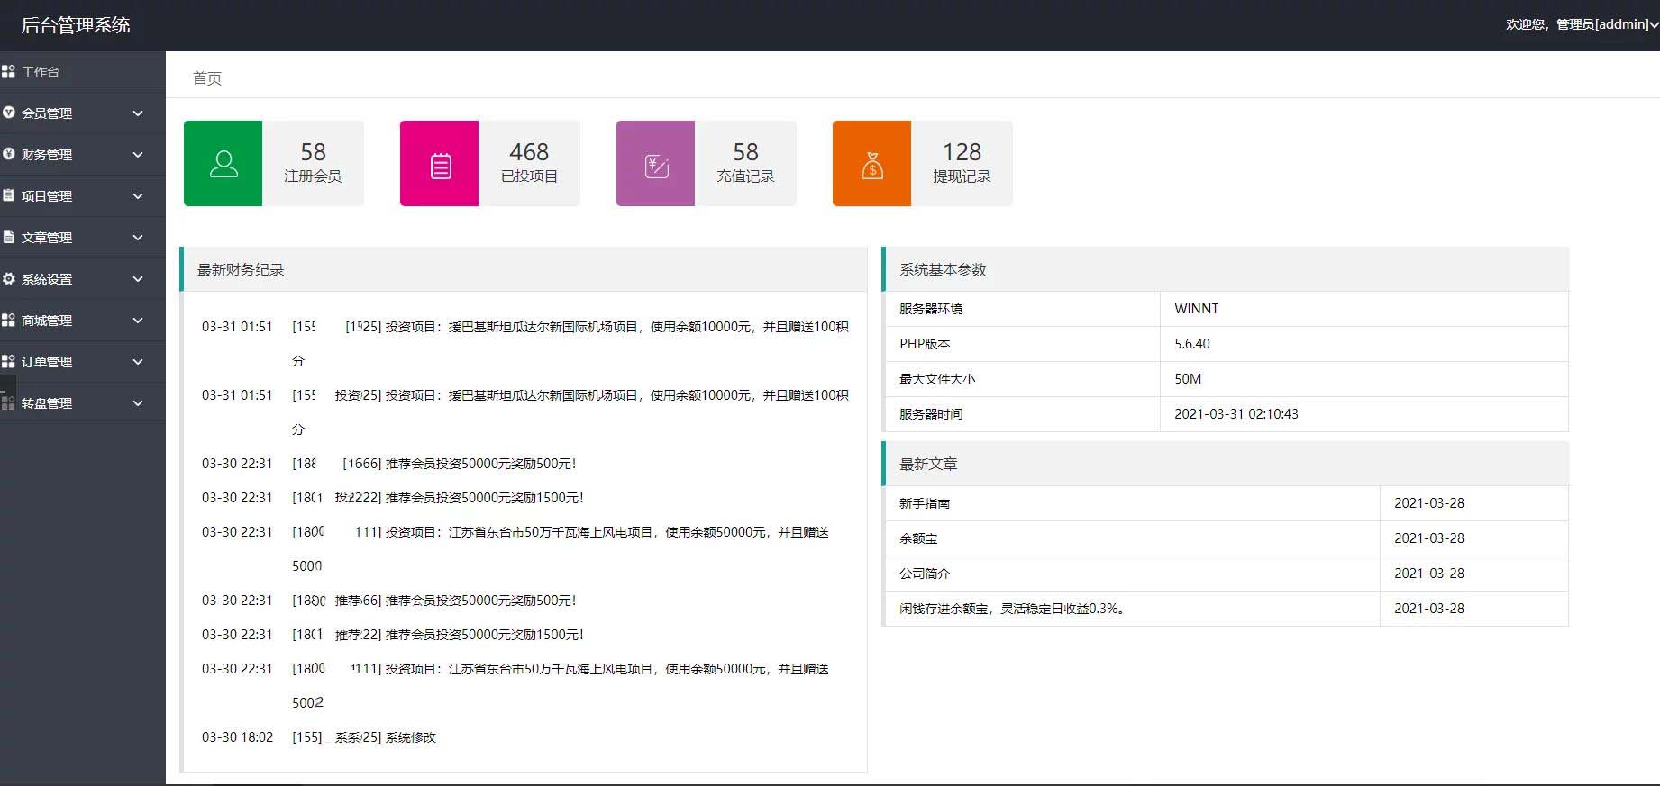Open the 新手指南 article link

(x=925, y=503)
